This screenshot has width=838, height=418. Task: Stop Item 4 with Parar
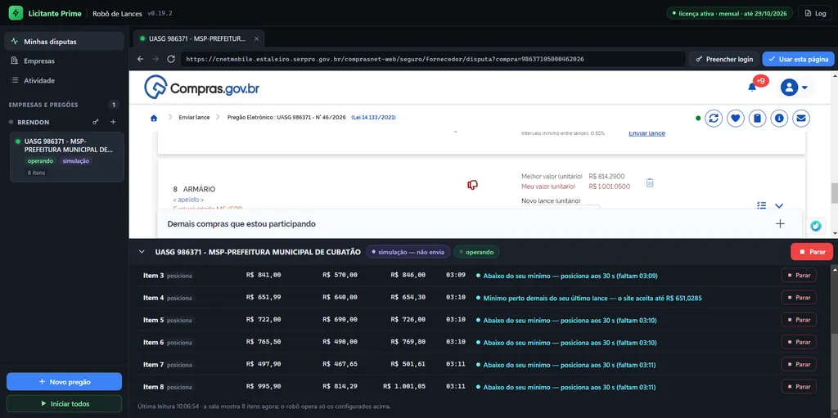(799, 298)
